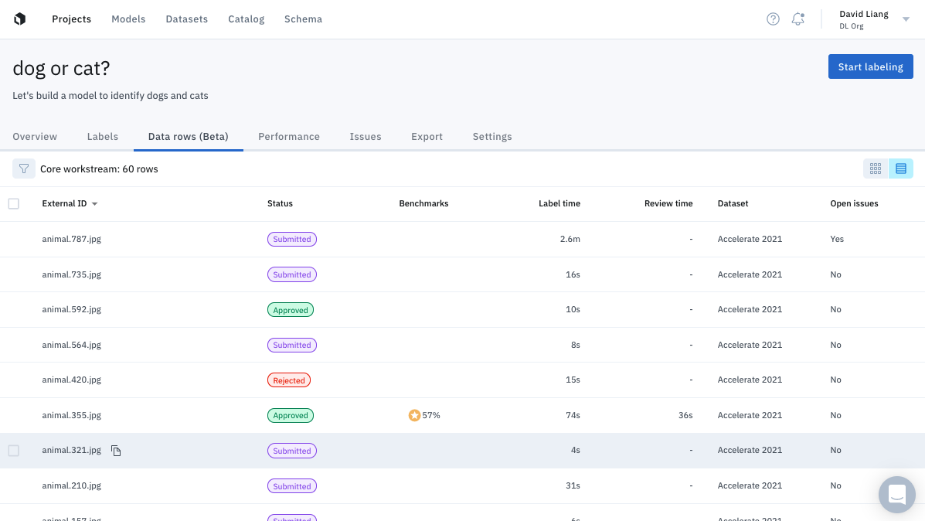This screenshot has width=925, height=521.
Task: Open the filter funnel icon
Action: coord(24,169)
